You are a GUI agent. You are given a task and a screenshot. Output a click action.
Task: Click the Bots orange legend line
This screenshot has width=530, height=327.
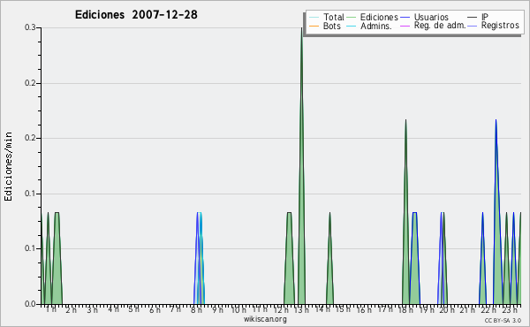[x=314, y=26]
